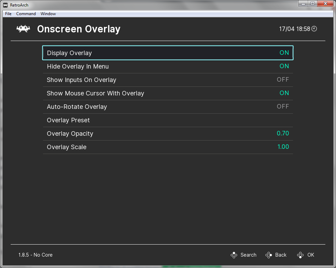
Task: Click the Search gamepad icon at bottom
Action: point(234,255)
